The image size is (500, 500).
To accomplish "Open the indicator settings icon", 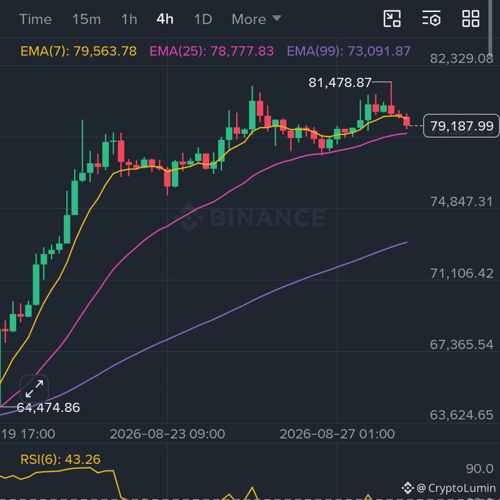I will pyautogui.click(x=431, y=19).
